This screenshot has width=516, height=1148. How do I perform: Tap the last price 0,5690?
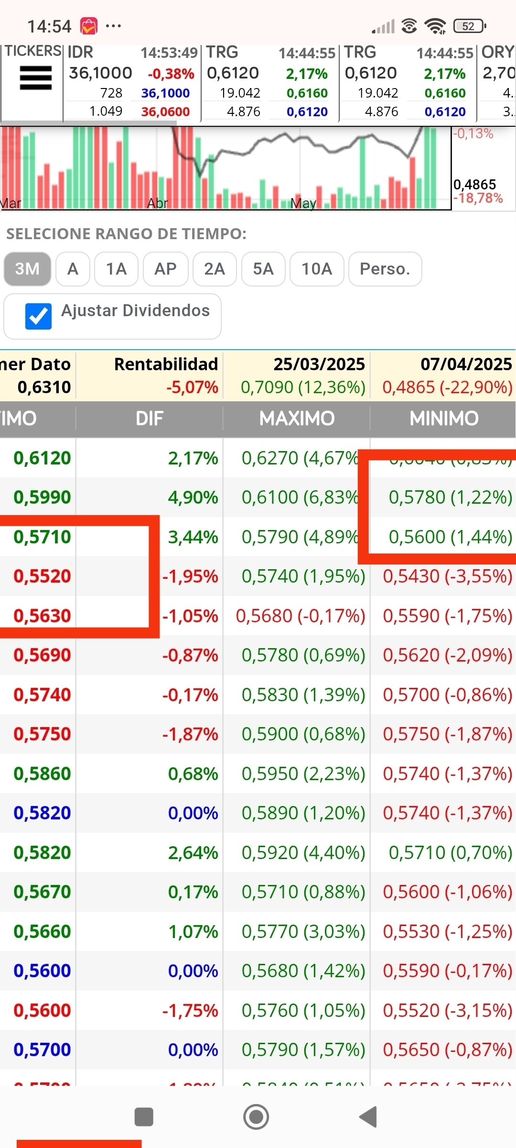42,655
